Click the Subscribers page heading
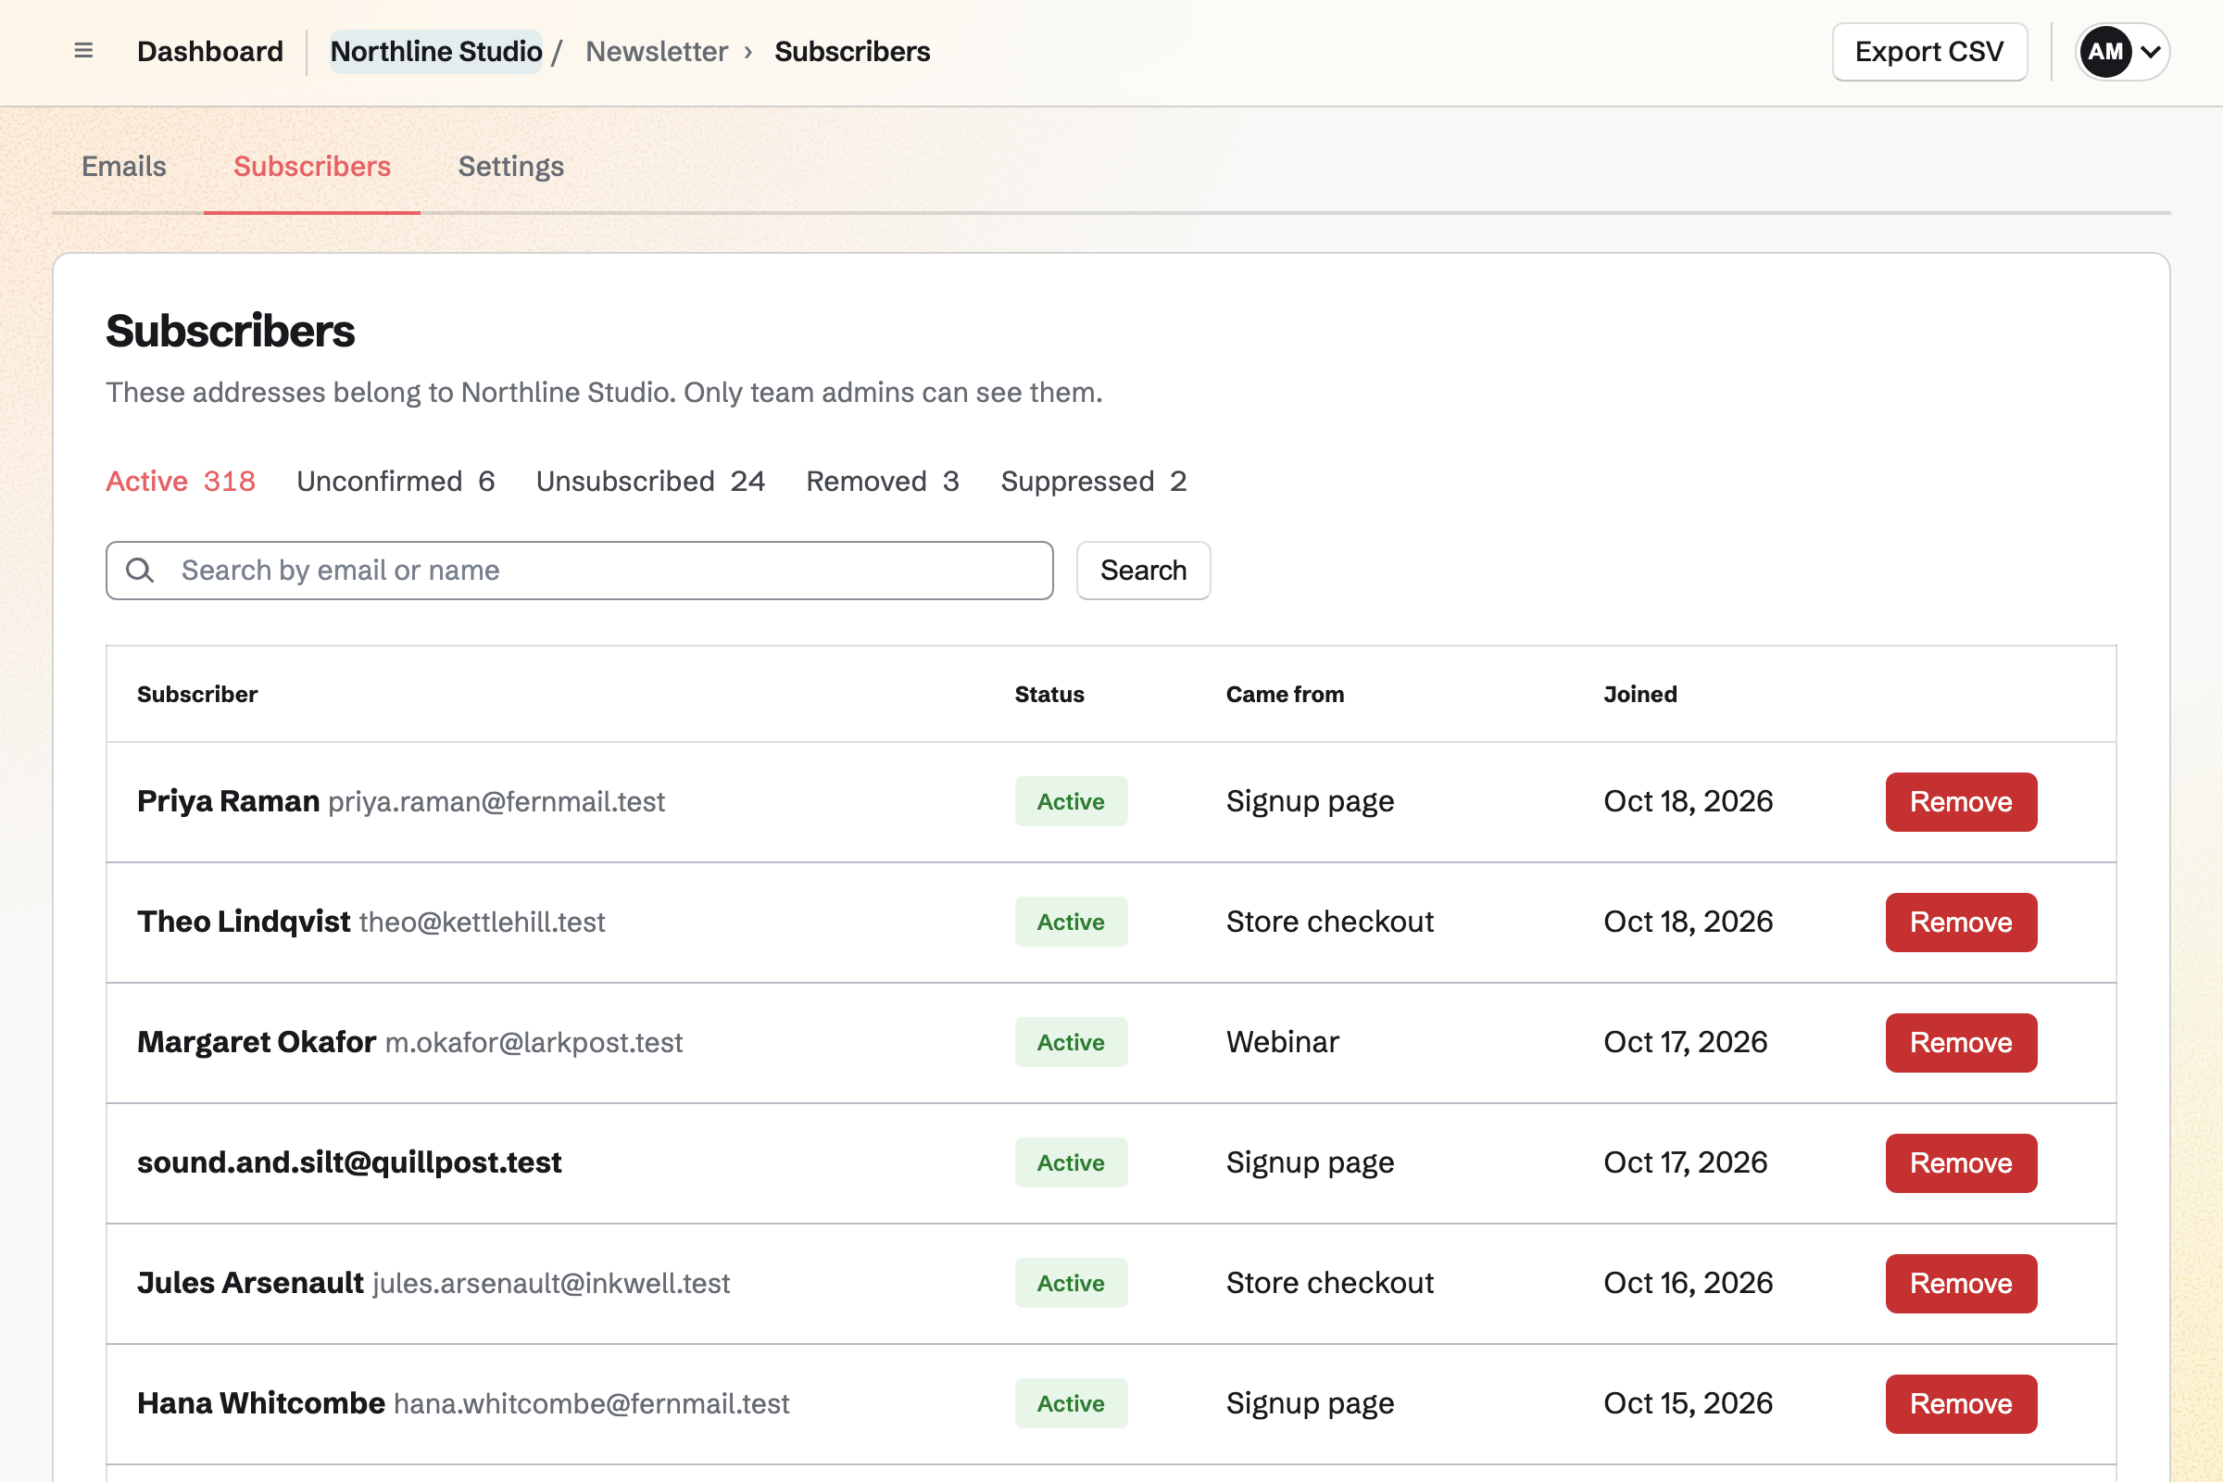 pyautogui.click(x=230, y=331)
